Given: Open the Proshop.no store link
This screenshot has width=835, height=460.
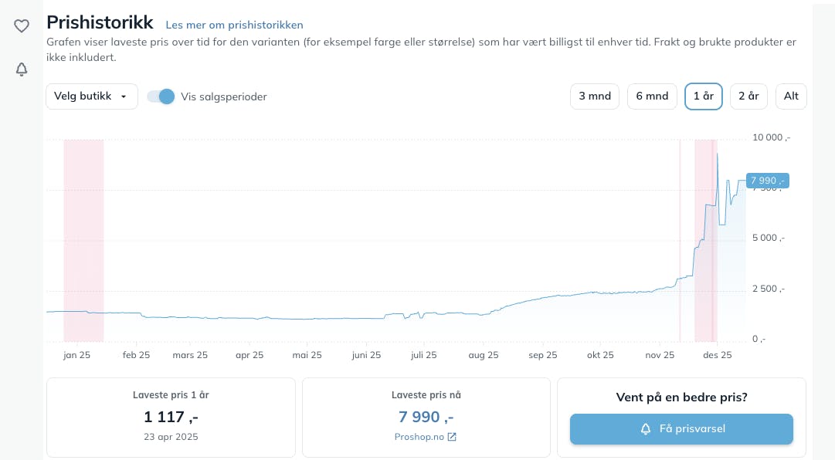Looking at the screenshot, I should tap(419, 437).
